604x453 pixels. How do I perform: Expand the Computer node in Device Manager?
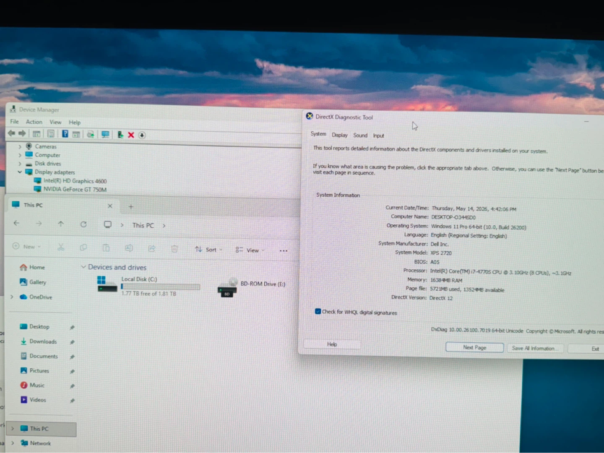pyautogui.click(x=20, y=155)
